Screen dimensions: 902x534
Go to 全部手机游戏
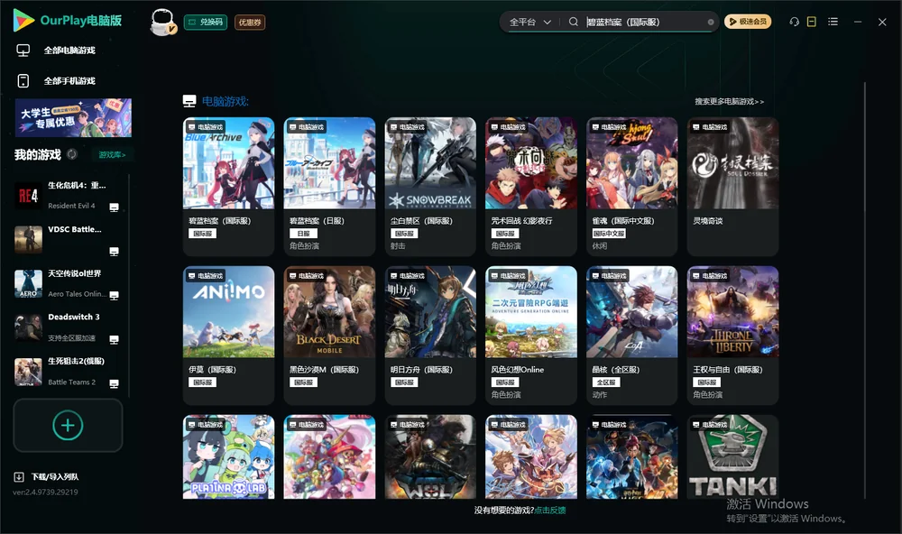click(56, 81)
